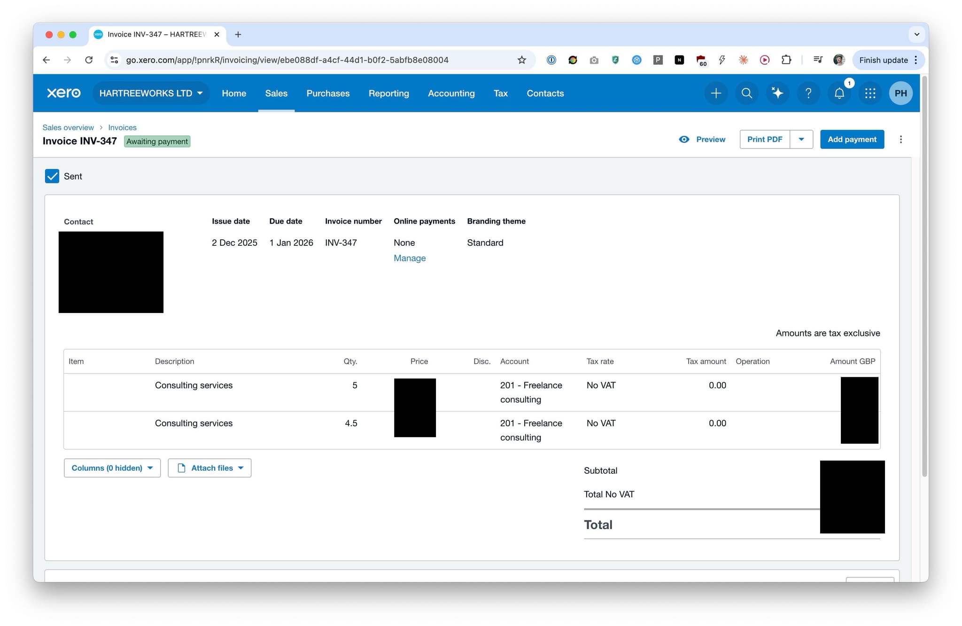Toggle the Sent checkbox
This screenshot has width=962, height=626.
(52, 176)
